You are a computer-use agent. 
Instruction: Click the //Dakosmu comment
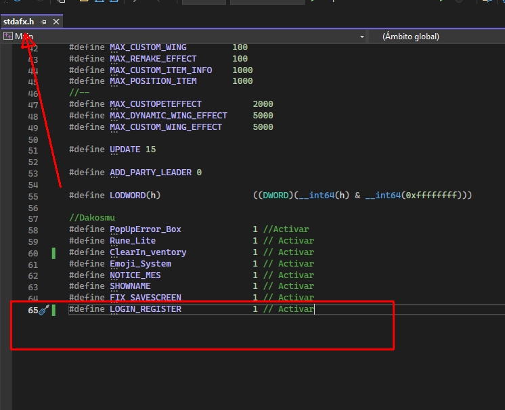pyautogui.click(x=92, y=218)
